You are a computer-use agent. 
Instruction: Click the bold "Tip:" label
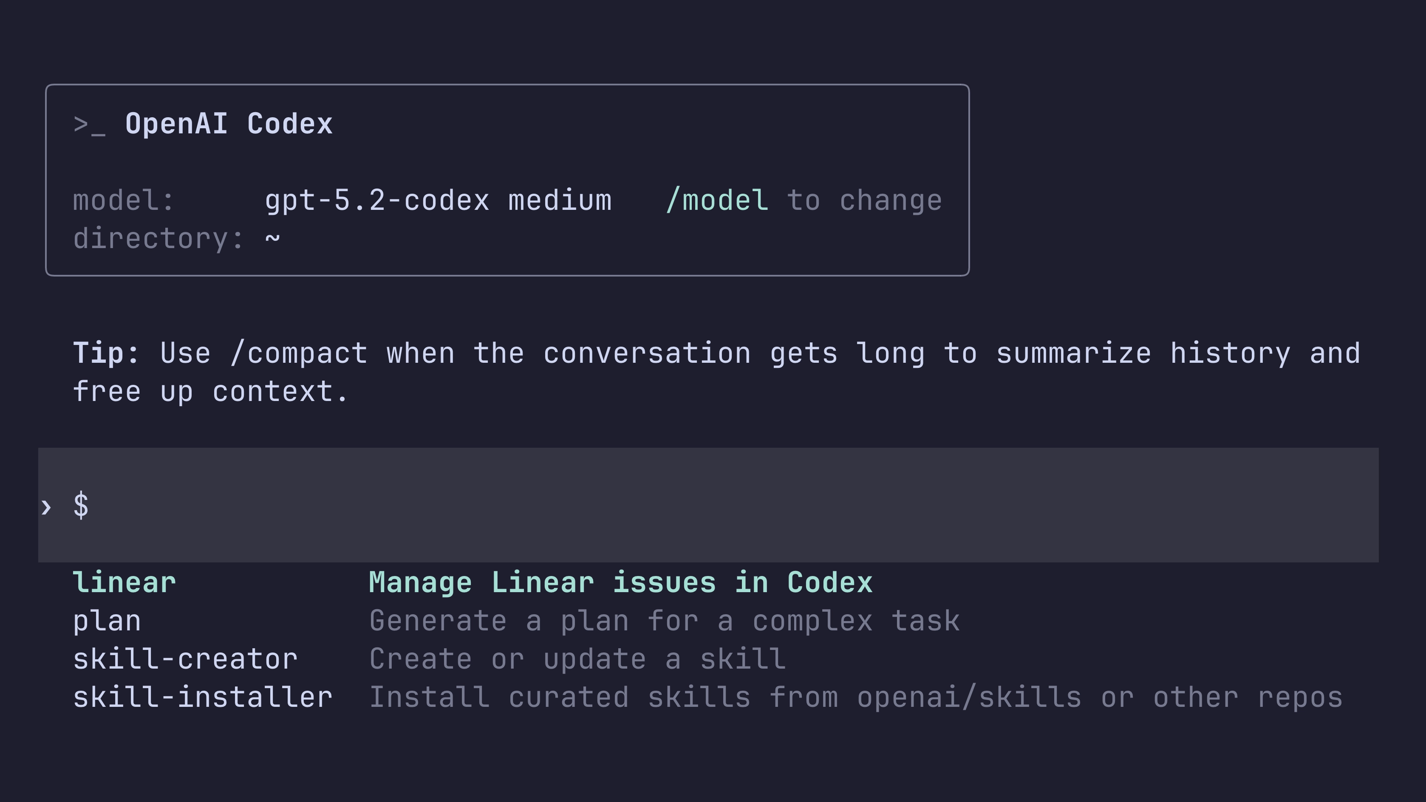point(106,354)
